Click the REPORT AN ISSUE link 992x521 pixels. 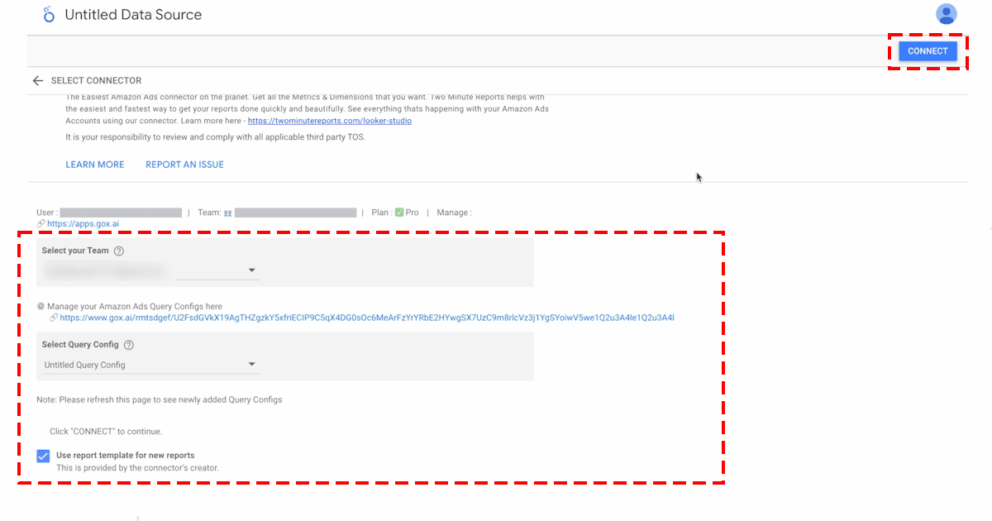[184, 165]
